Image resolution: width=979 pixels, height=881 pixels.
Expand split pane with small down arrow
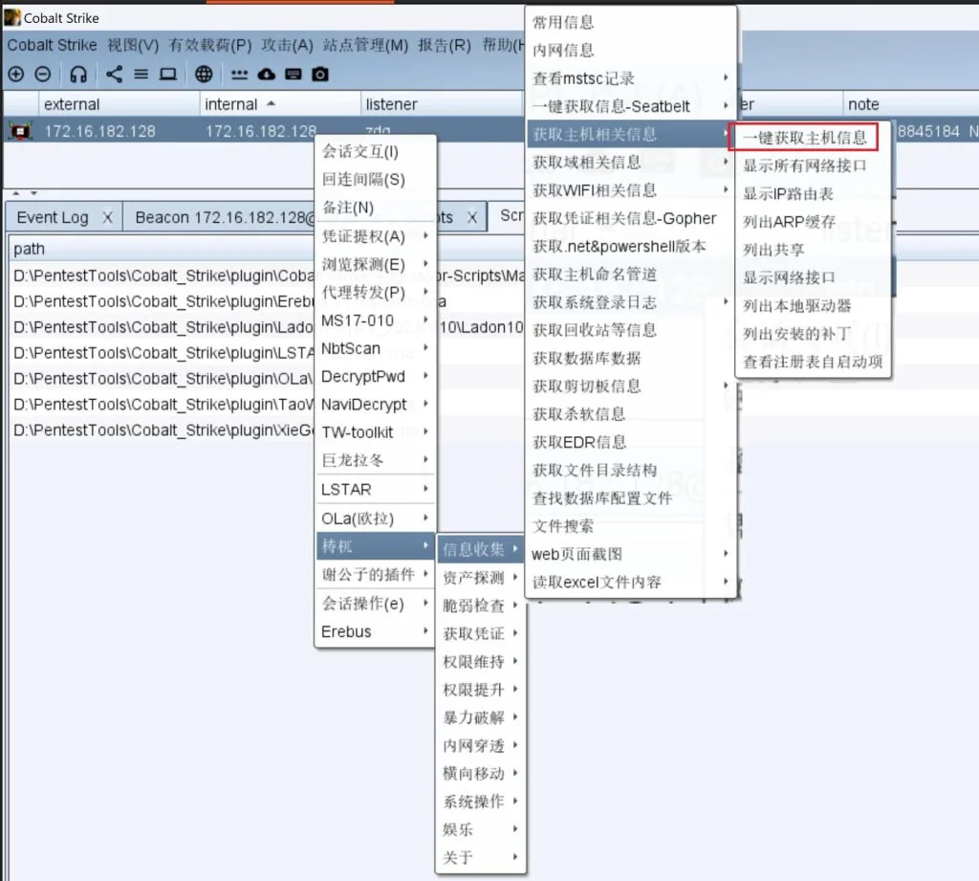(x=33, y=193)
